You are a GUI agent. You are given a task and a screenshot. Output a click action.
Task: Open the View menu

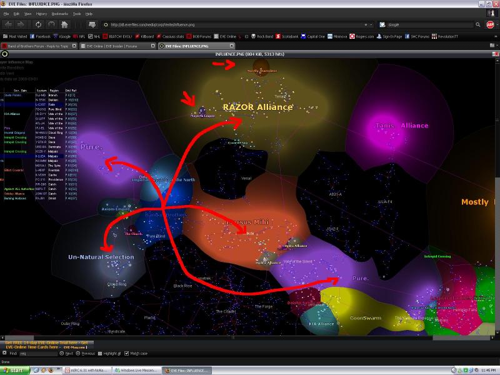28,14
